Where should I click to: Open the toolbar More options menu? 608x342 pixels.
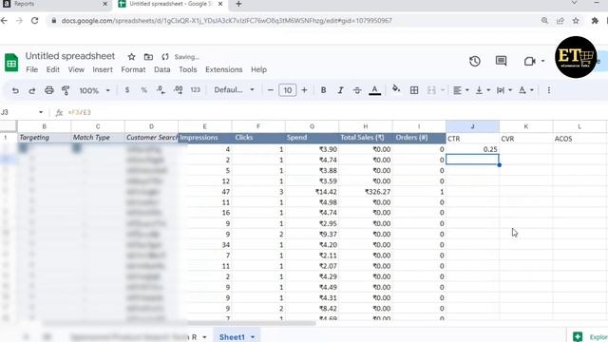coord(549,90)
